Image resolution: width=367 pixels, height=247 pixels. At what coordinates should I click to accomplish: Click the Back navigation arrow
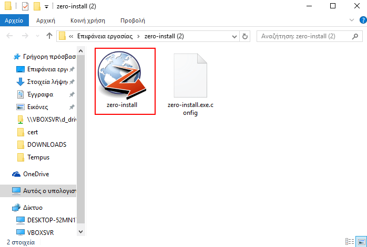pyautogui.click(x=9, y=36)
